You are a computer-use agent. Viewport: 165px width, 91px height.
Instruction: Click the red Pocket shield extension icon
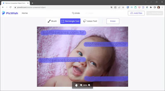(x=139, y=7)
